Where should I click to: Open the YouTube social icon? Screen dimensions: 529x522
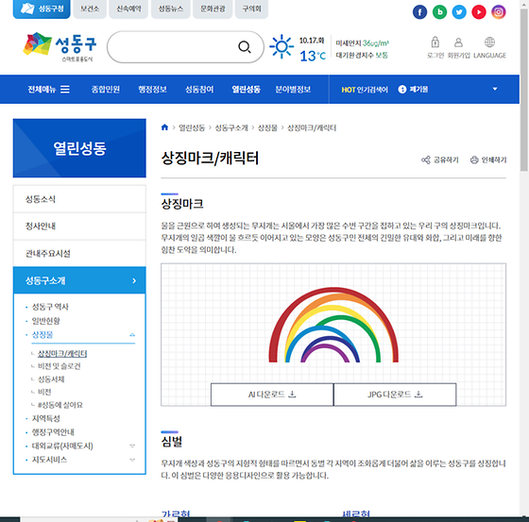point(479,12)
